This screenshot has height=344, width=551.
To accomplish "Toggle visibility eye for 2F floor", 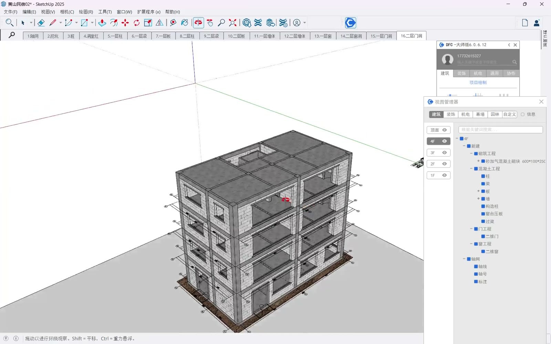I will tap(445, 164).
